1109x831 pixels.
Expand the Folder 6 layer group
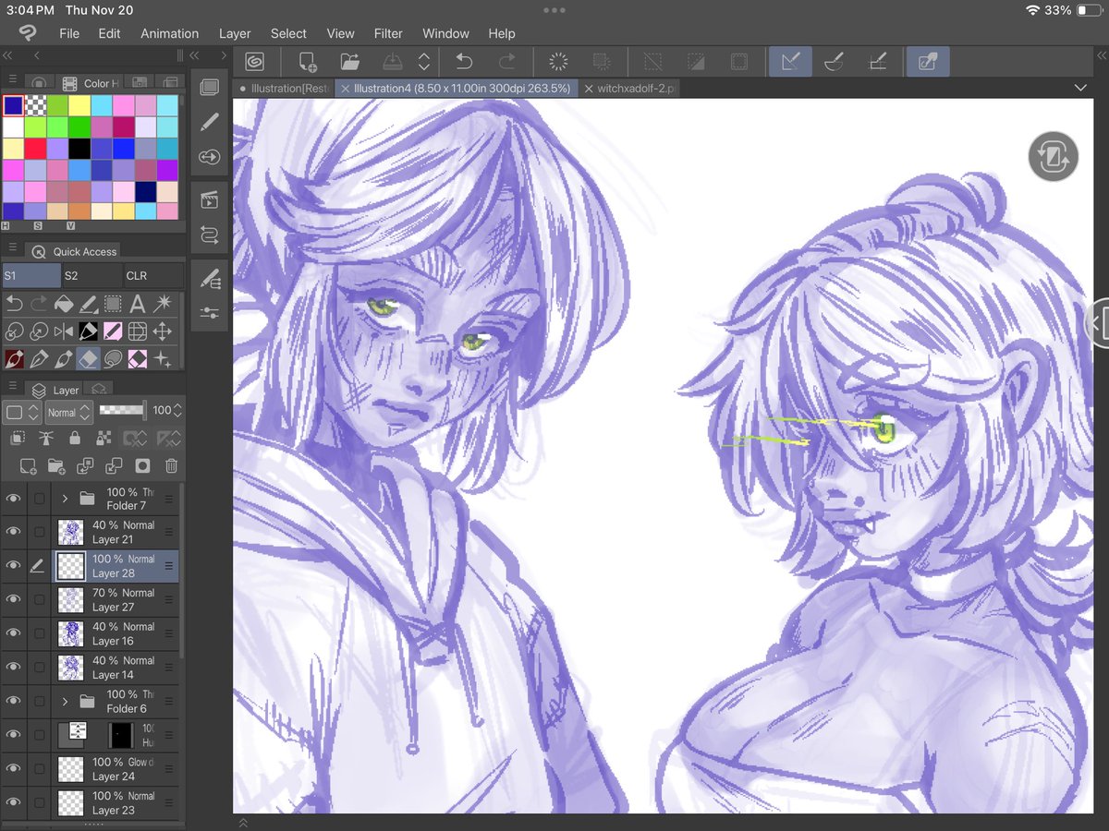63,701
